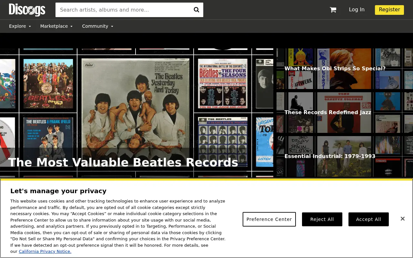This screenshot has height=258, width=413.
Task: Open Essential Industrial: 1979-1993 article
Action: [x=330, y=156]
